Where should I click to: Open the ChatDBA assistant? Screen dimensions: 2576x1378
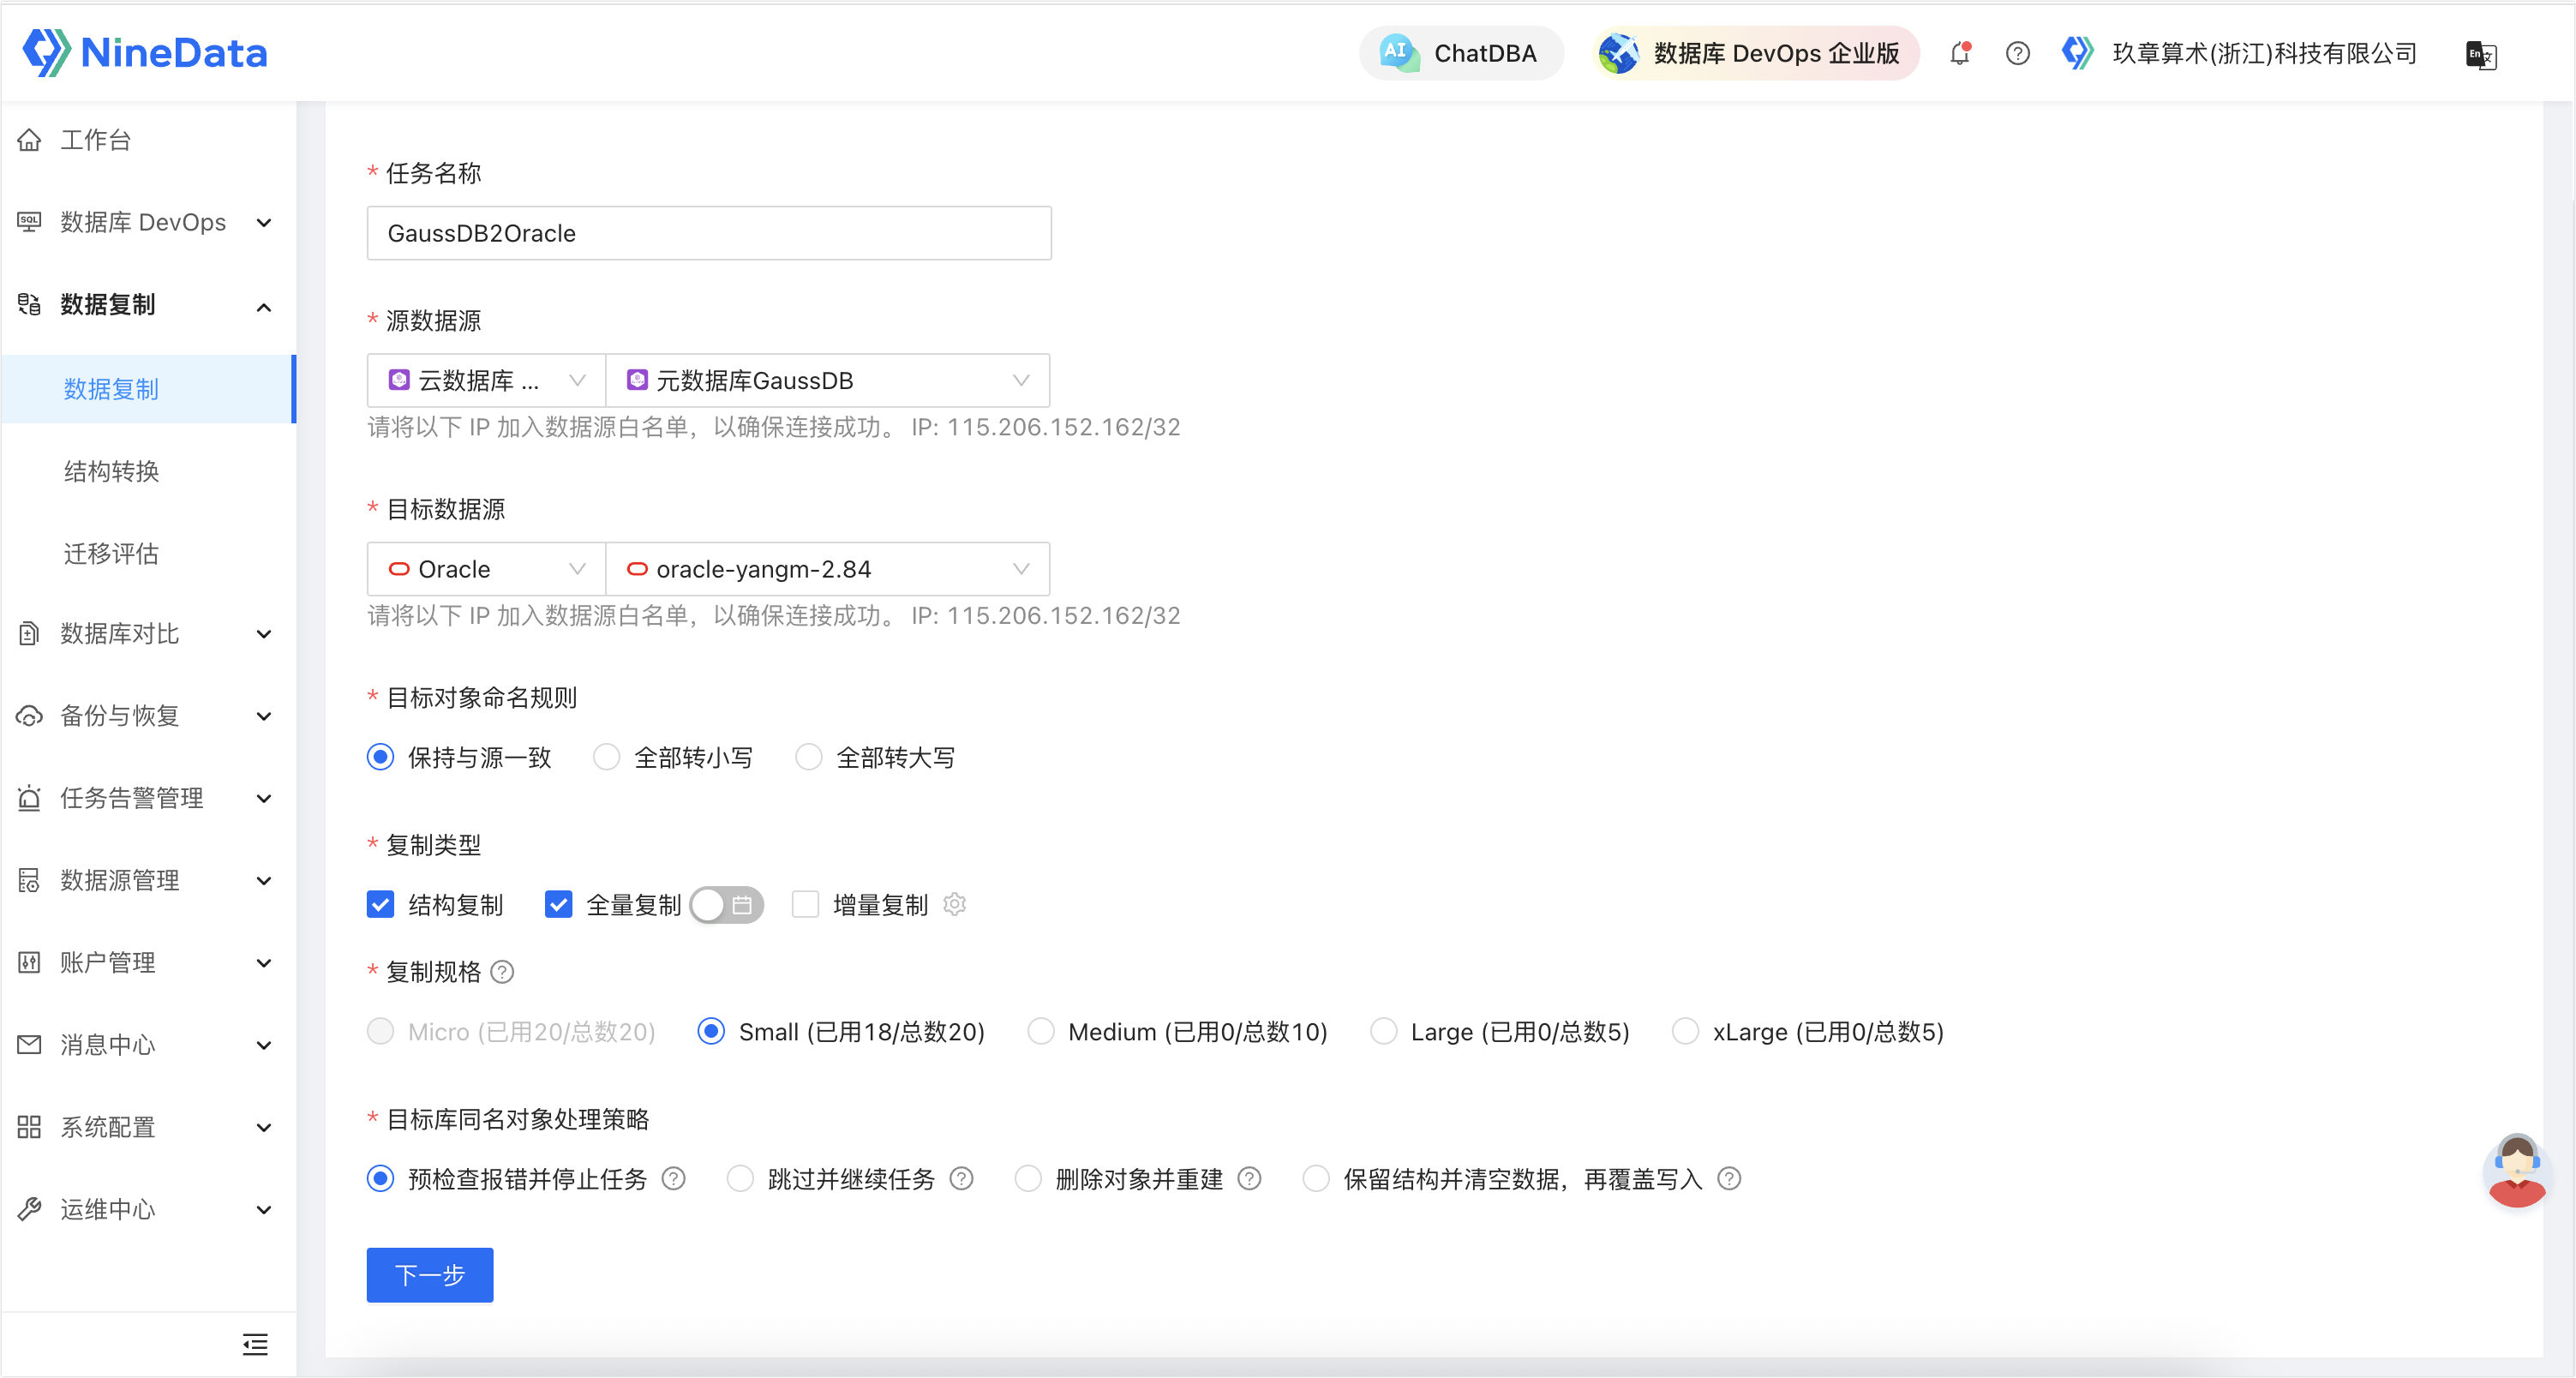[1460, 53]
